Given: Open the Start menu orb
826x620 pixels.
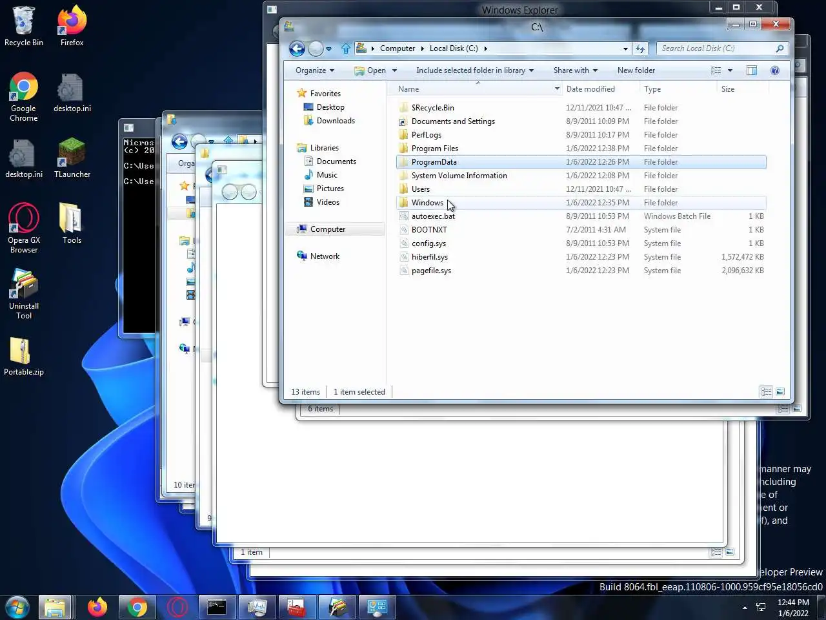Looking at the screenshot, I should [17, 607].
